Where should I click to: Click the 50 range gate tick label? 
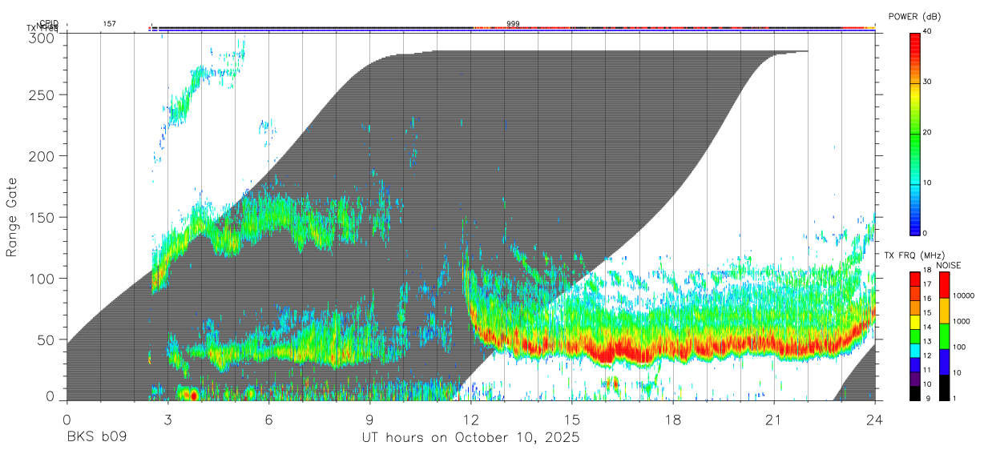(47, 339)
